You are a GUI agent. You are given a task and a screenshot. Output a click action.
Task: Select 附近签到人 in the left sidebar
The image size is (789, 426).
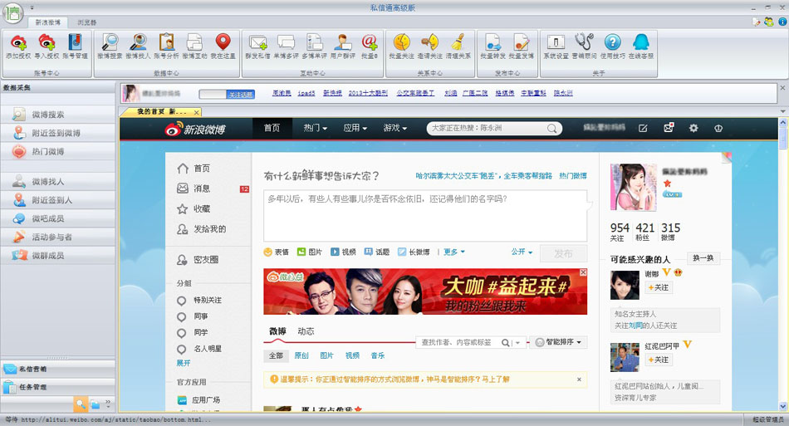58,200
